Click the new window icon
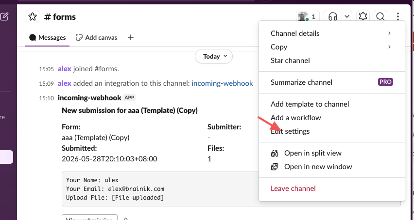This screenshot has height=220, width=414. [275, 167]
